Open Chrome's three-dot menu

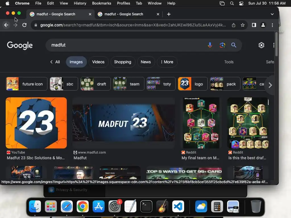(272, 25)
